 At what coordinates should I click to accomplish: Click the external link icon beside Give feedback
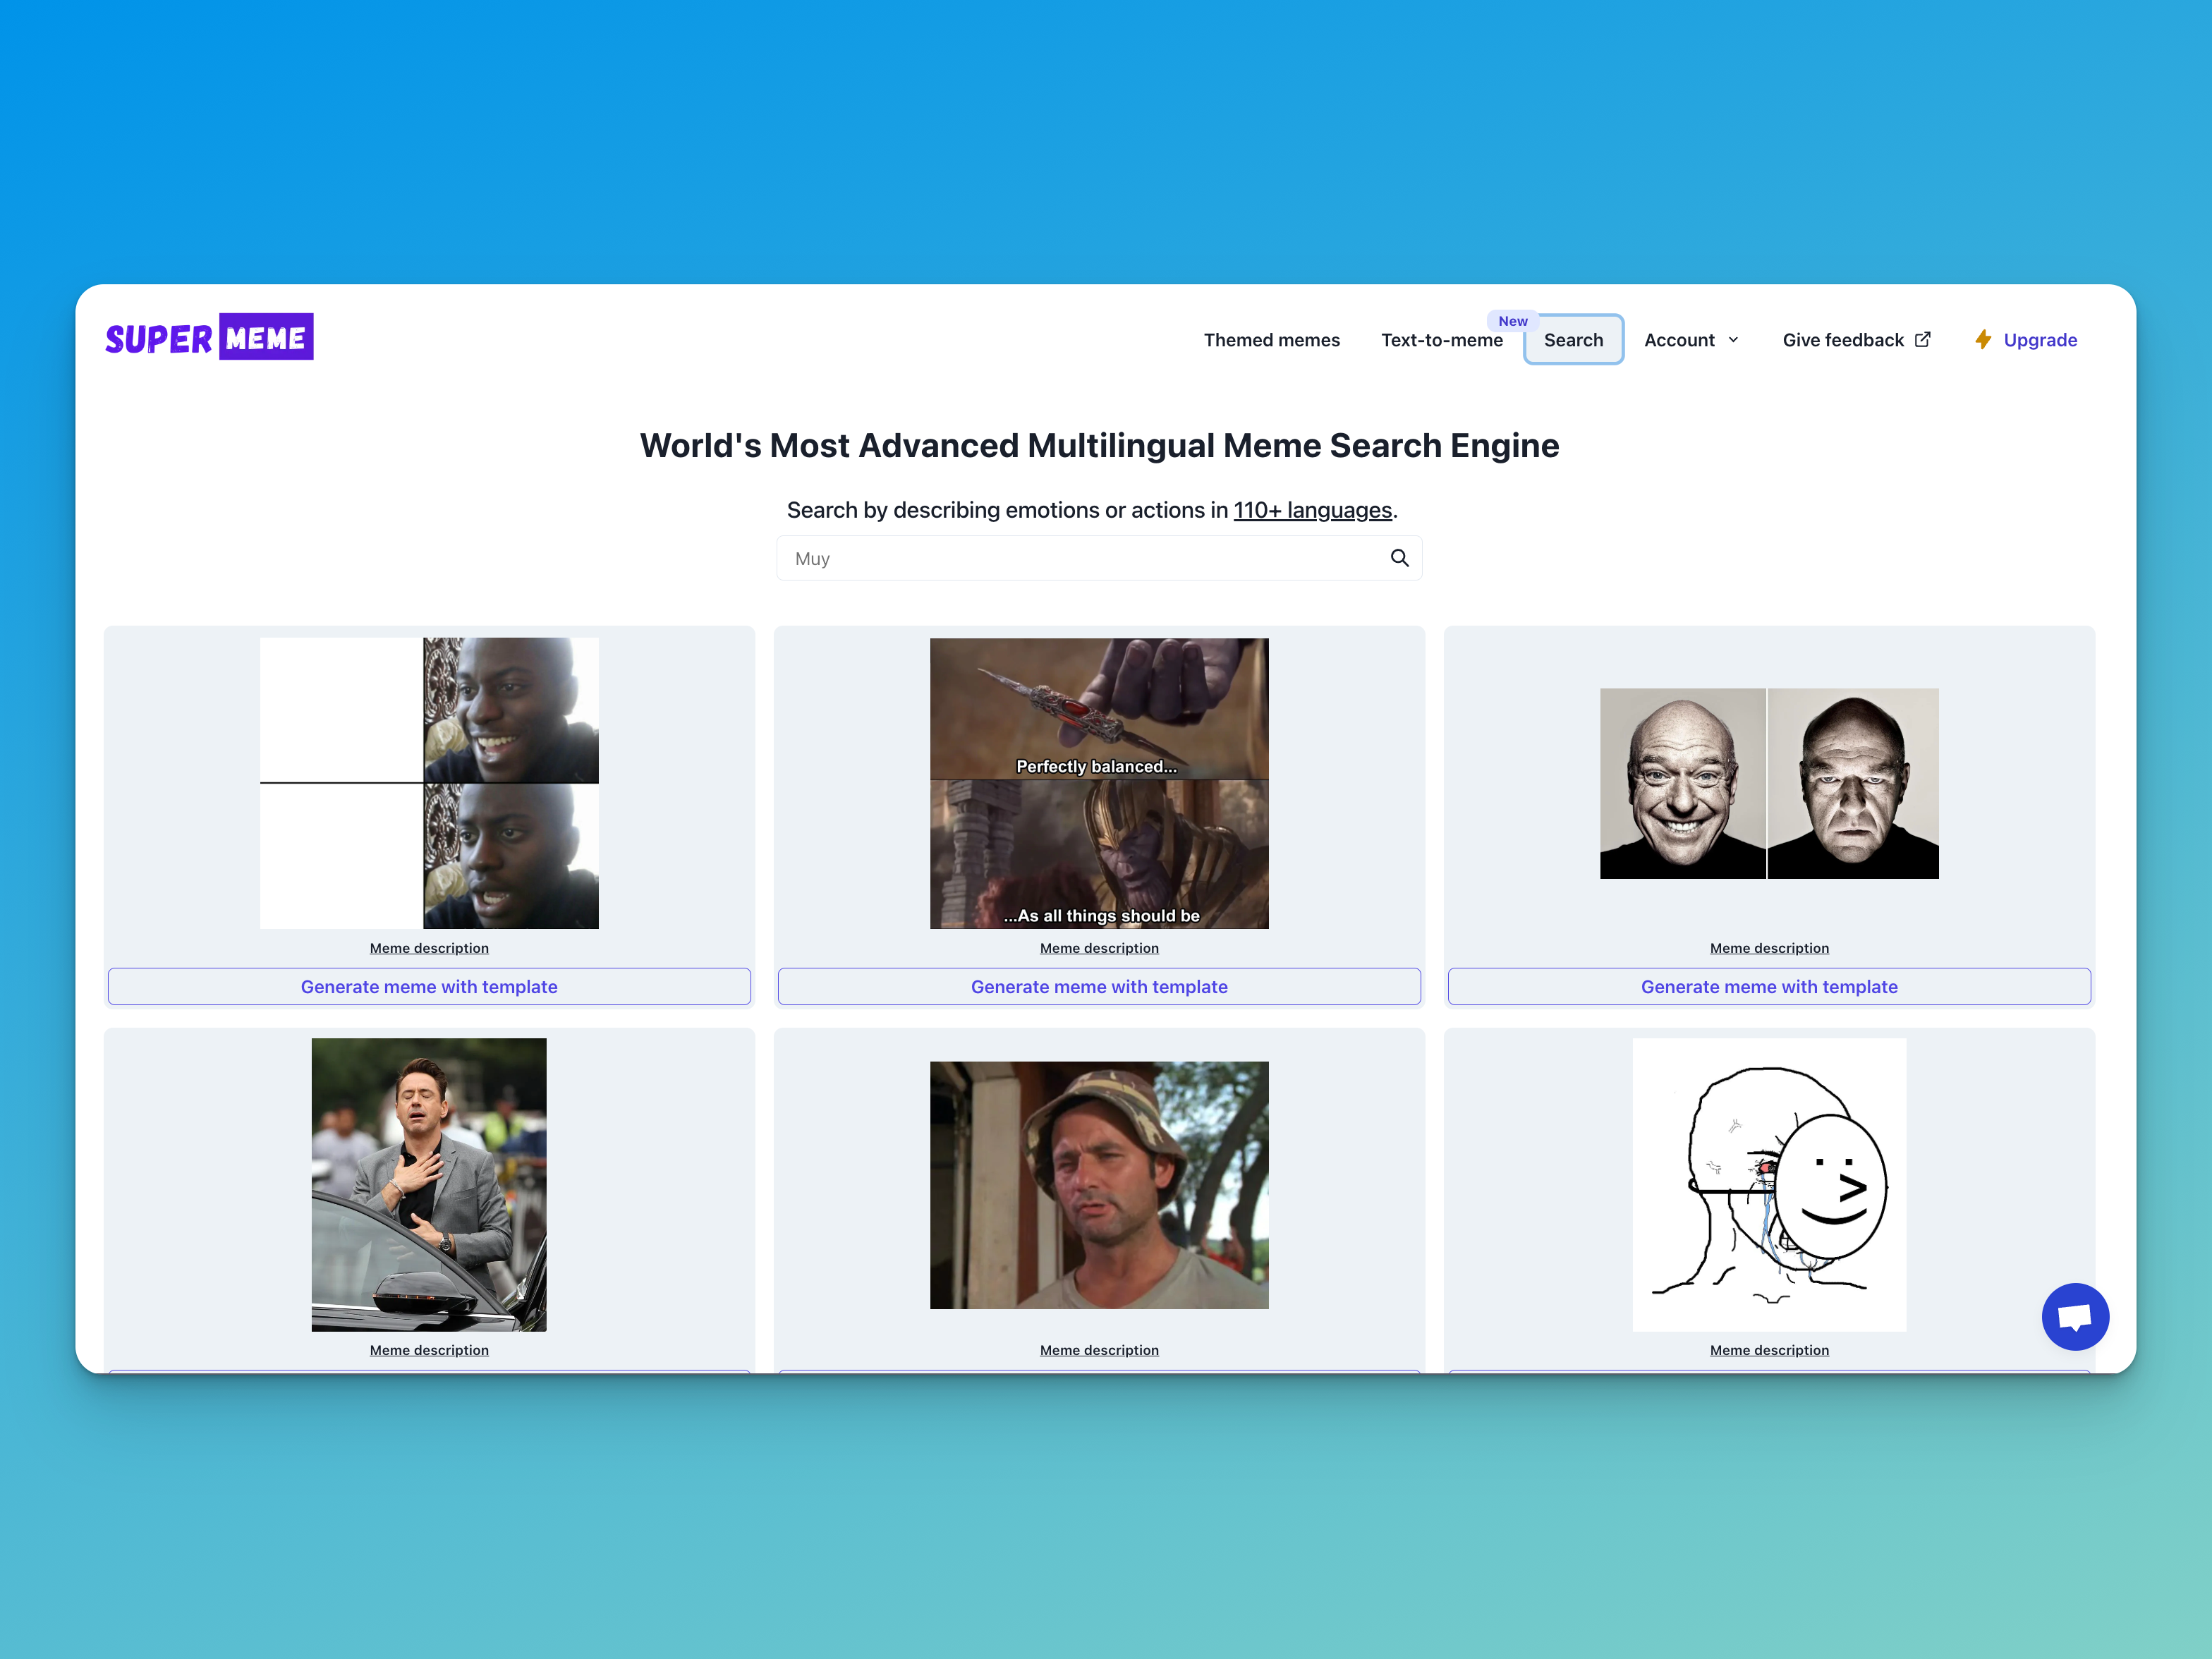(x=1923, y=339)
